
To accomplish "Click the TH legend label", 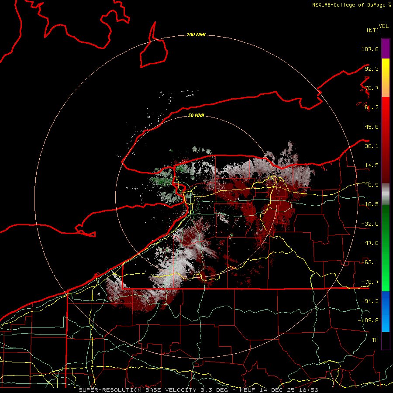I will tap(375, 340).
